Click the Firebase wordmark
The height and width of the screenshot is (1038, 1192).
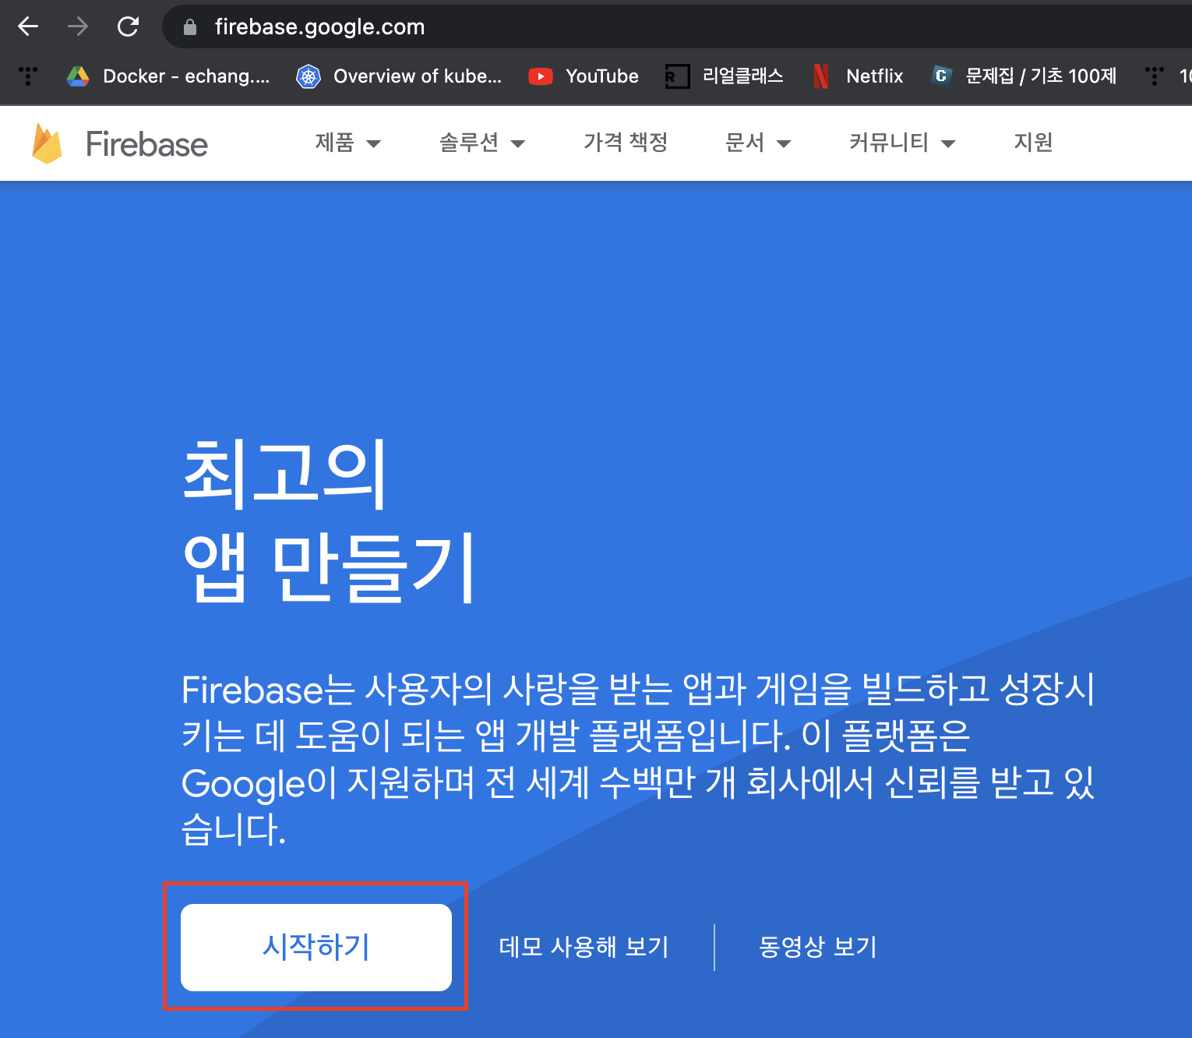146,144
